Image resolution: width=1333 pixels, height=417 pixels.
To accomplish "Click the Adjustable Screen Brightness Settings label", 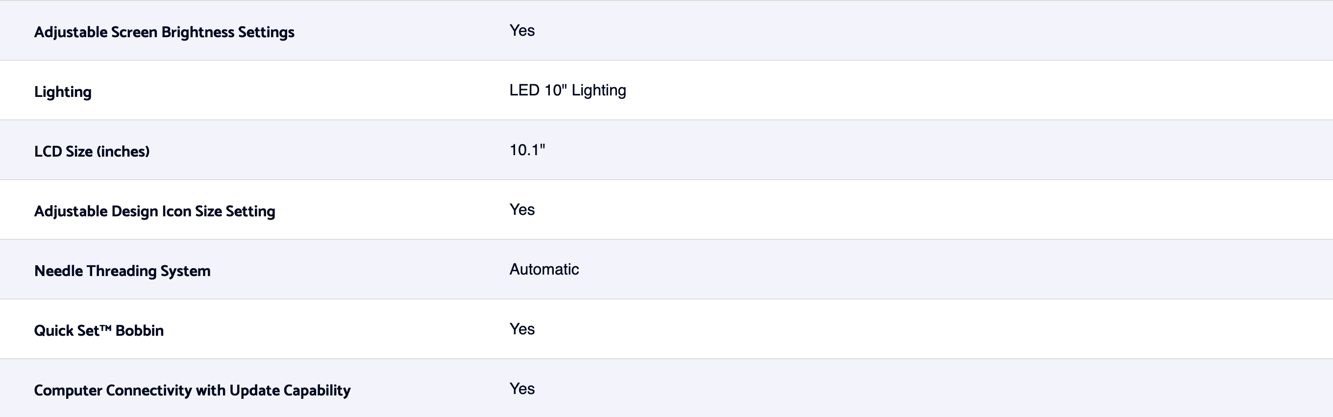I will pyautogui.click(x=164, y=32).
